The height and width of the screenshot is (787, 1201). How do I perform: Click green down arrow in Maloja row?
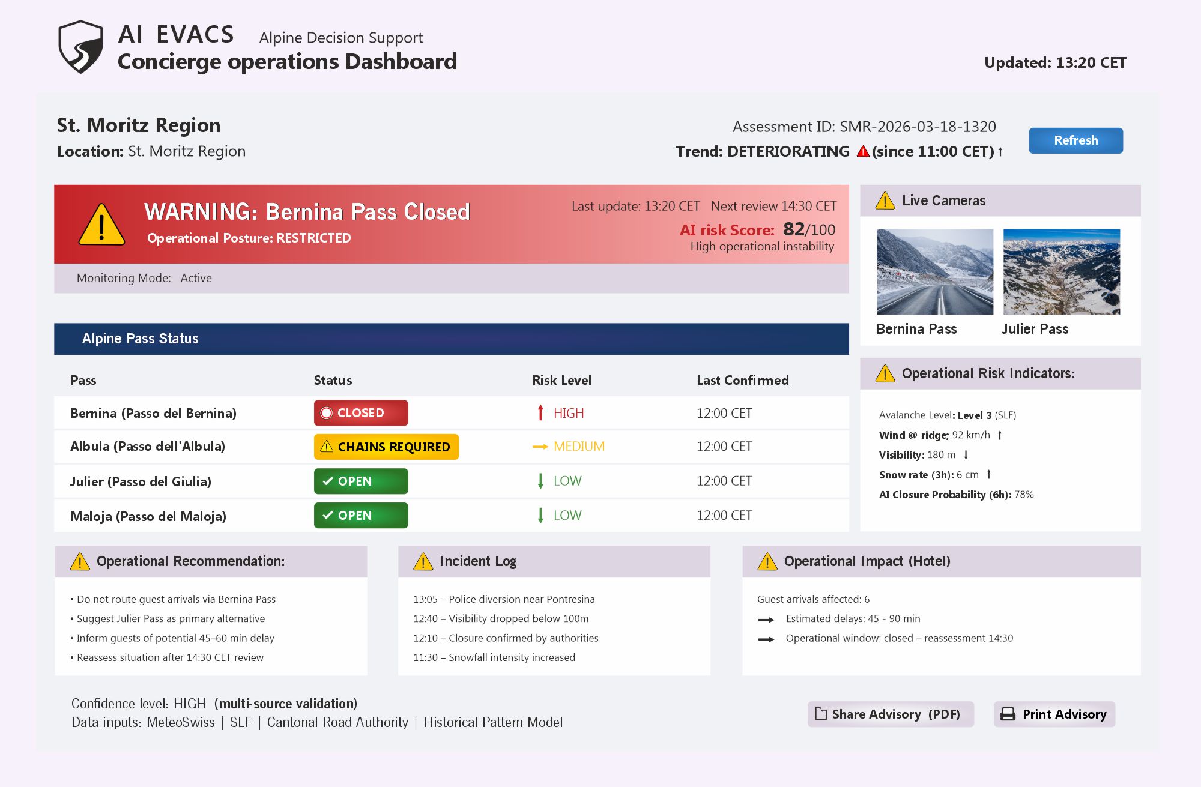540,515
